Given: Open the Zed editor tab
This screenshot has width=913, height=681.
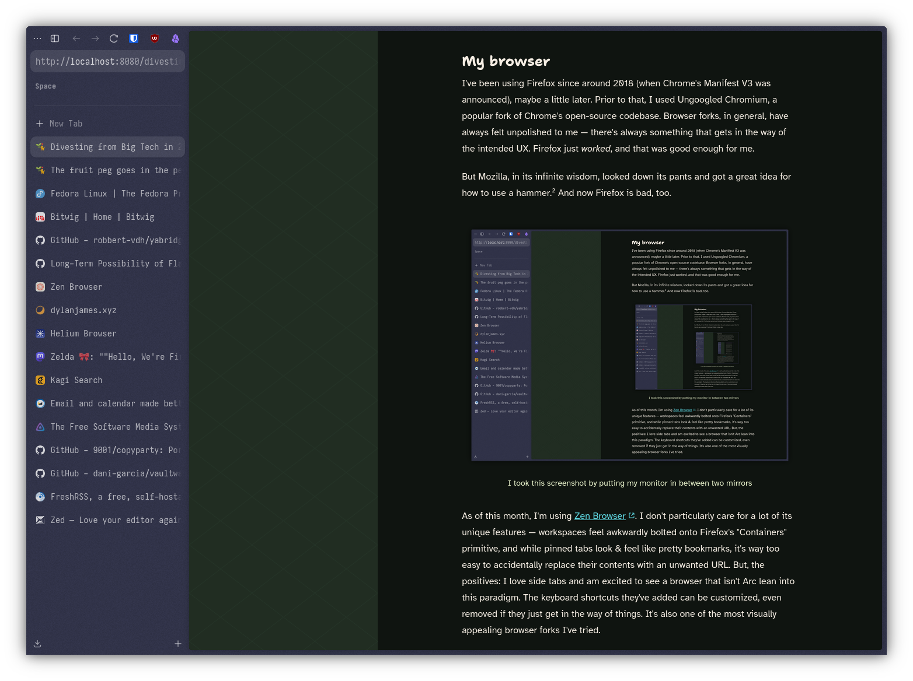Looking at the screenshot, I should point(107,520).
